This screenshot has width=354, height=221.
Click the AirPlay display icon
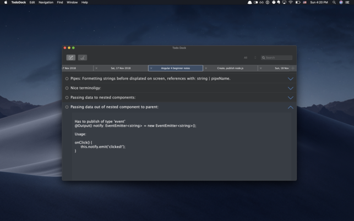pos(284,2)
